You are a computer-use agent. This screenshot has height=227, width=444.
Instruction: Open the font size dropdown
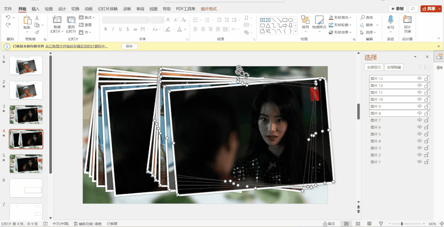(162, 20)
